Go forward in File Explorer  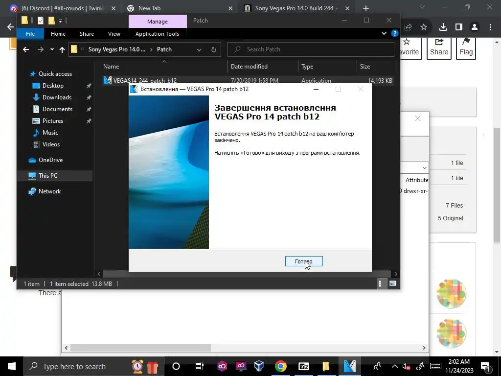click(41, 49)
